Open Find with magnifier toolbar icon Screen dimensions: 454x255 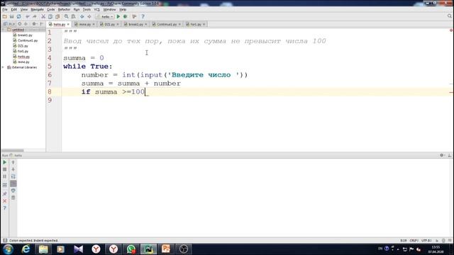66,17
